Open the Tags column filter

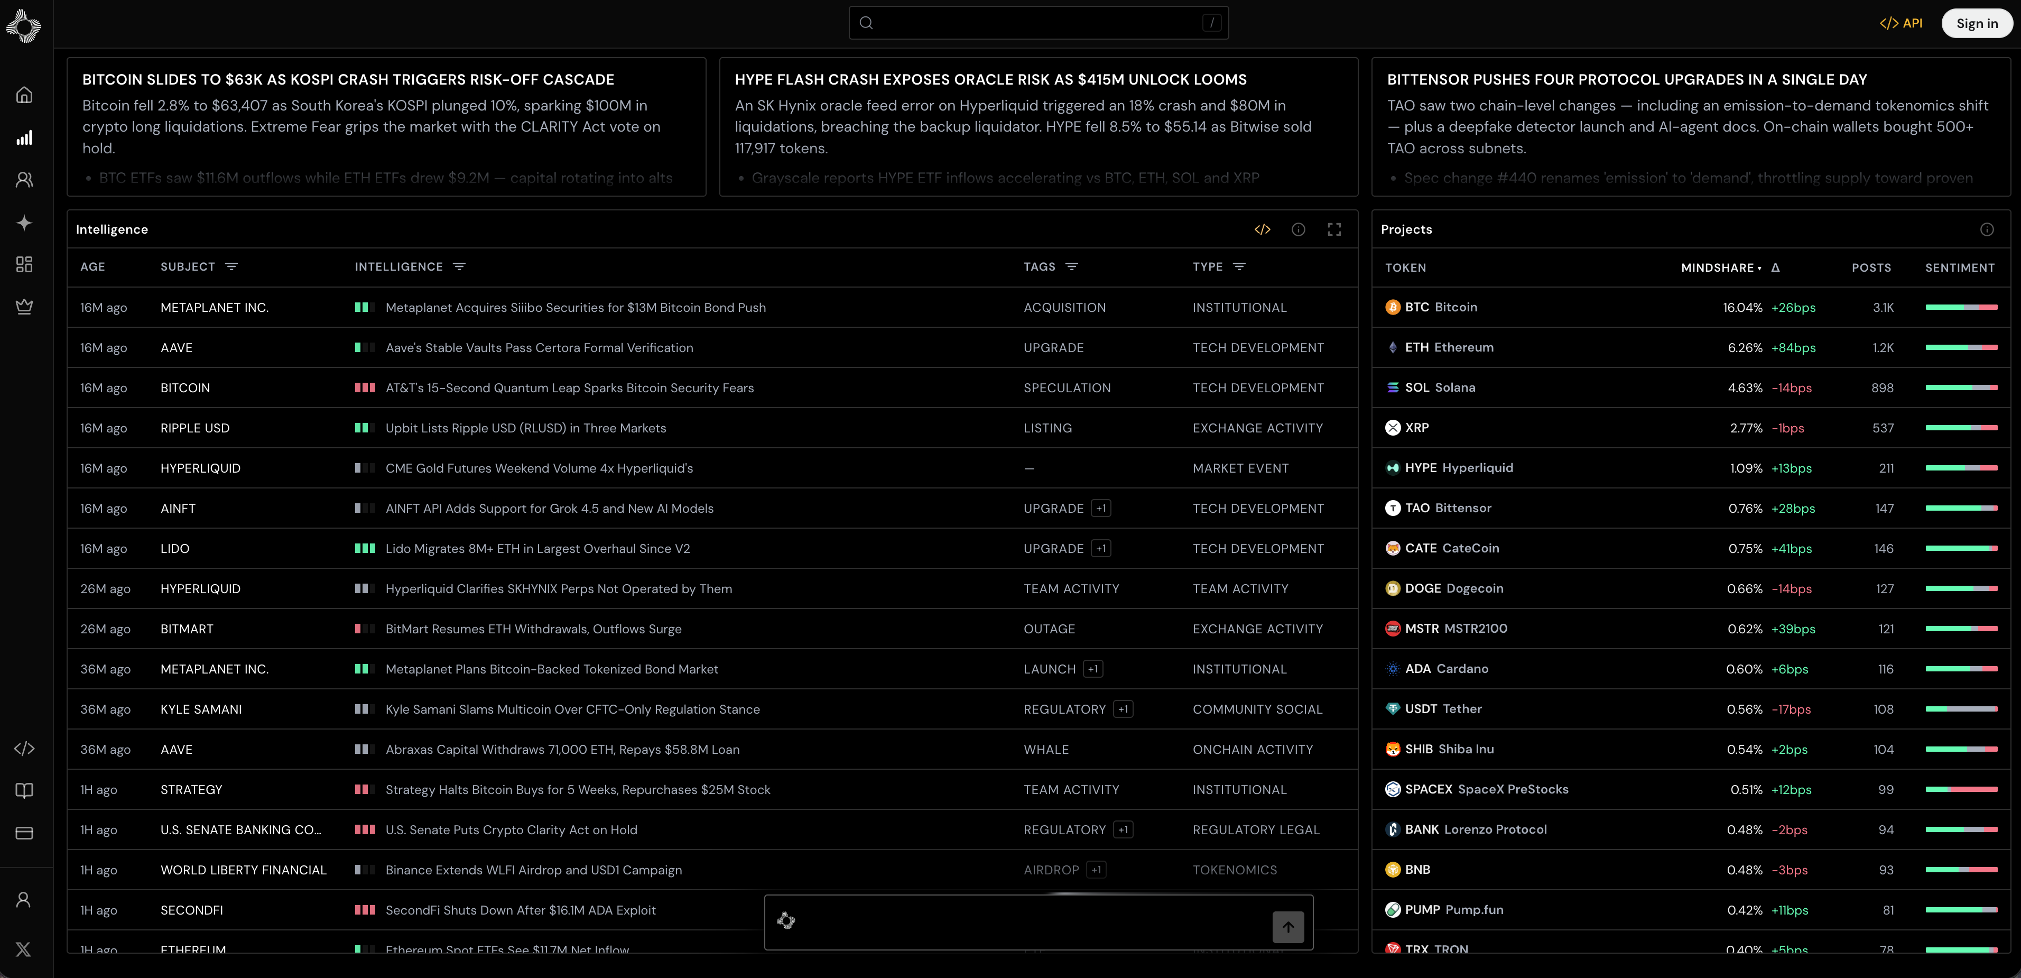pos(1072,267)
